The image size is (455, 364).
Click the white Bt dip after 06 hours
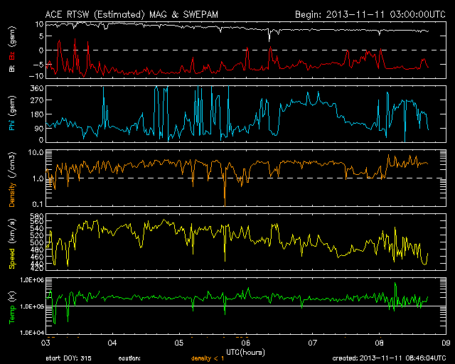269,35
